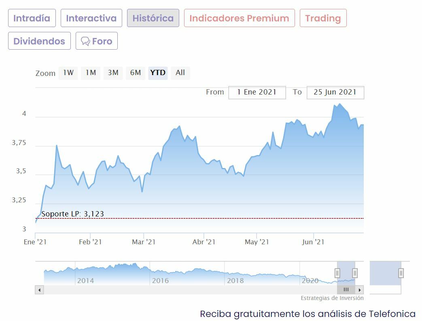Open the Interactiva chart tab
The width and height of the screenshot is (422, 321).
click(91, 18)
